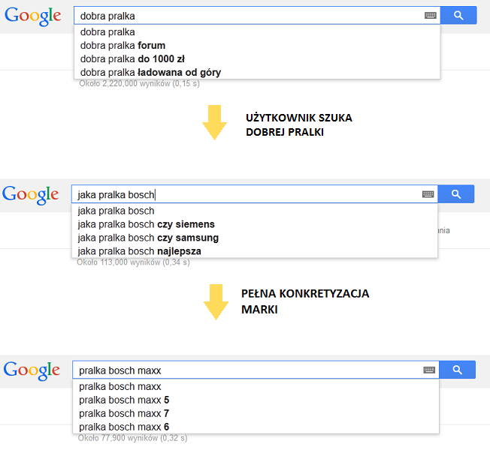
Task: Open the virtual keyboard in 'dobra pralka' search box
Action: [x=431, y=15]
